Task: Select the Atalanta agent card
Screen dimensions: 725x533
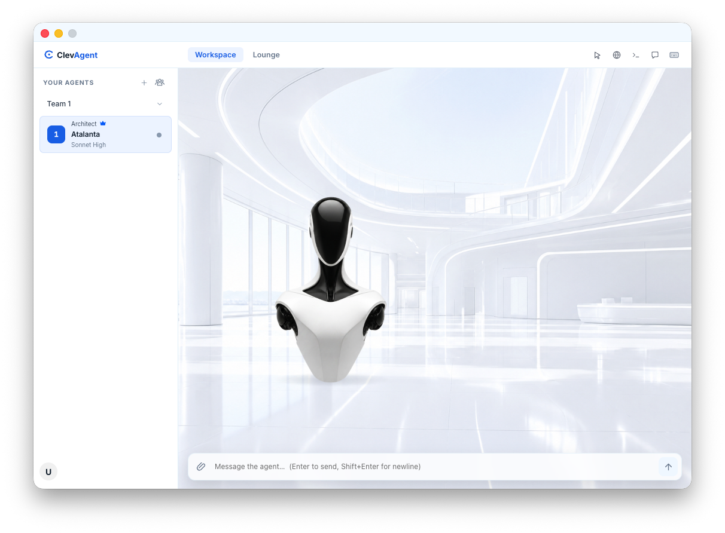Action: click(105, 134)
